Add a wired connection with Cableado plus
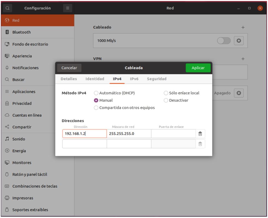This screenshot has width=268, height=218. pos(243,27)
